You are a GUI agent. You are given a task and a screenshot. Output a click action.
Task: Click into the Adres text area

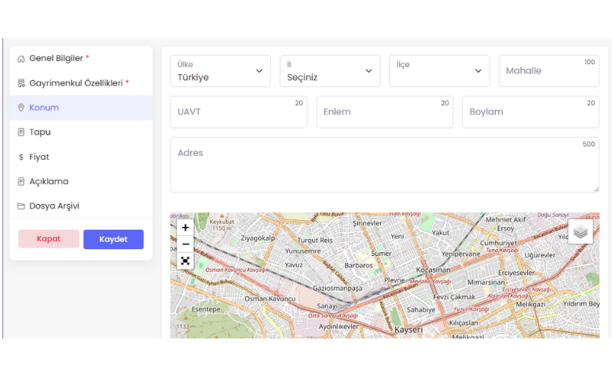(384, 165)
